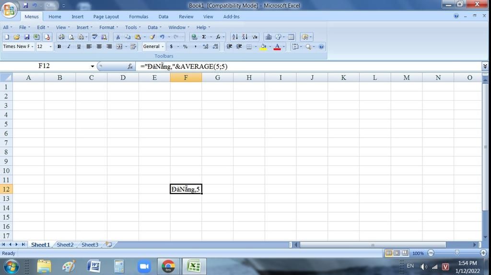
Task: Click the zoom out minus button
Action: click(x=431, y=253)
